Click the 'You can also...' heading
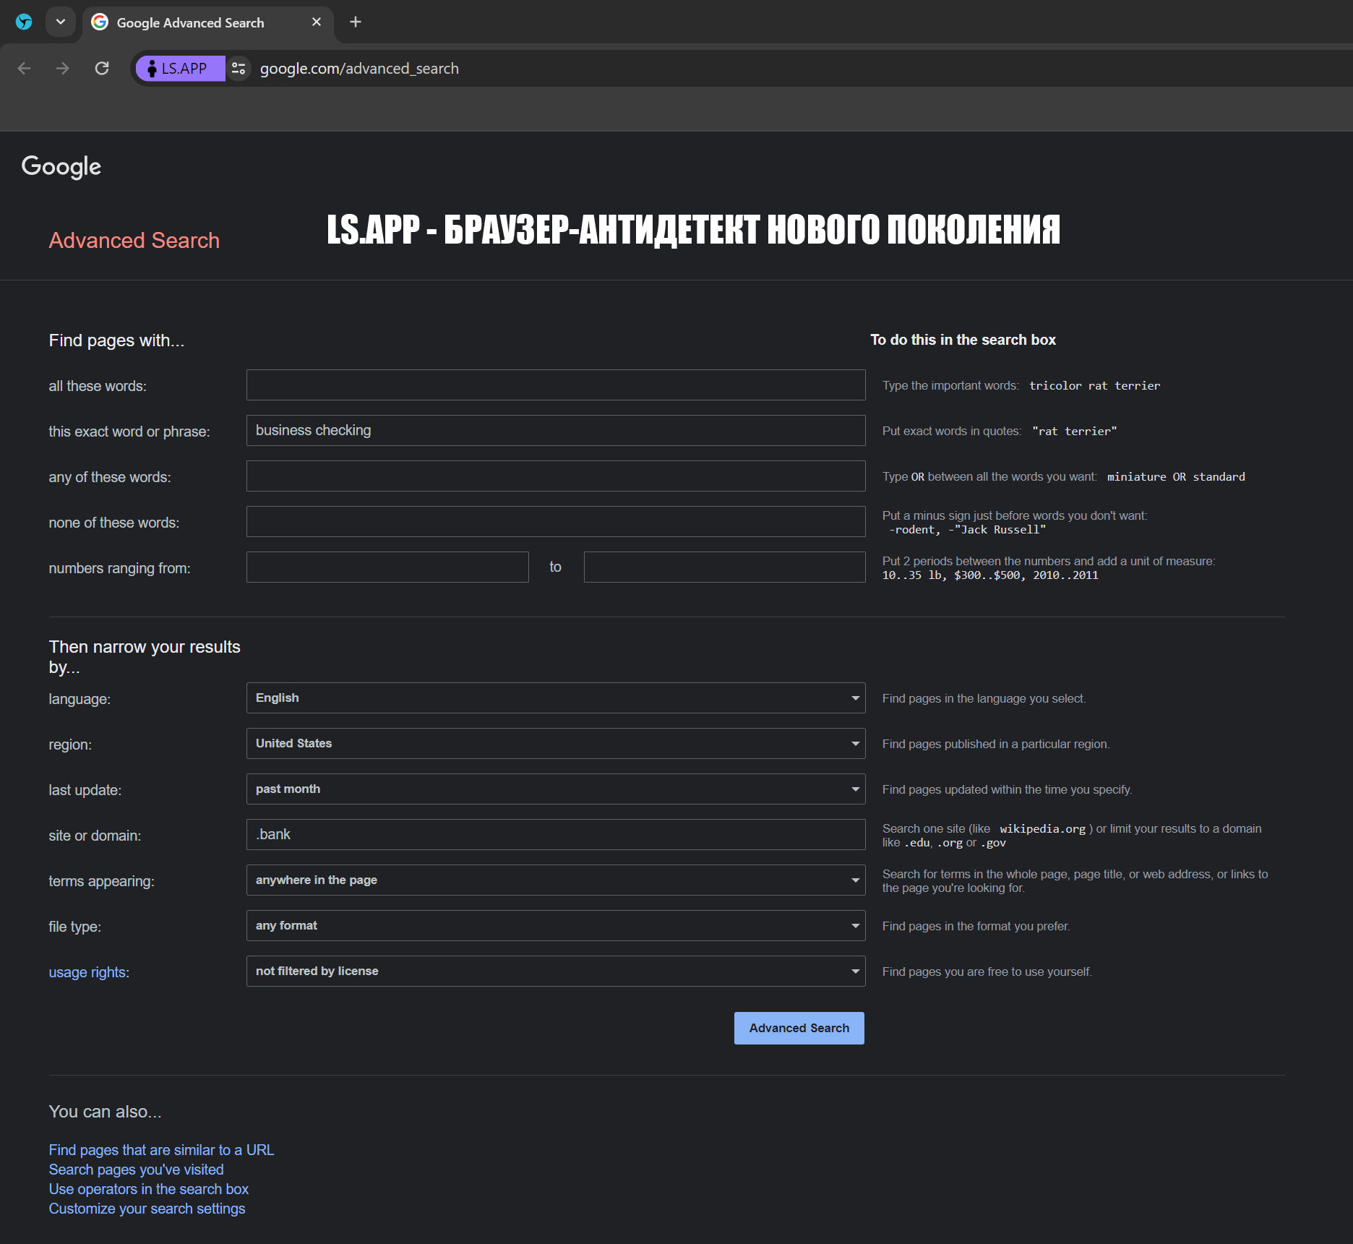Screen dimensions: 1353x1244 pyautogui.click(x=105, y=1112)
